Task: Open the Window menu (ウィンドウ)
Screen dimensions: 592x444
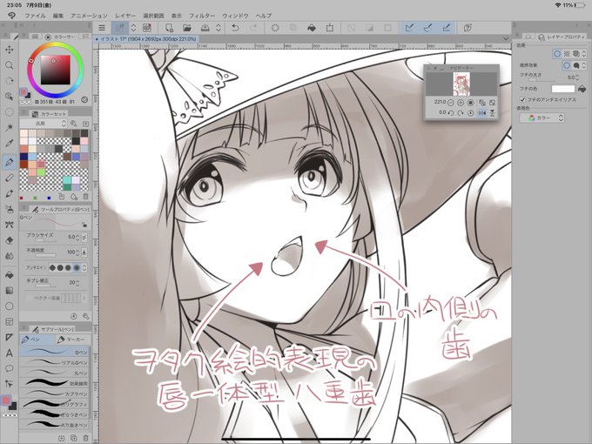Action: [235, 16]
